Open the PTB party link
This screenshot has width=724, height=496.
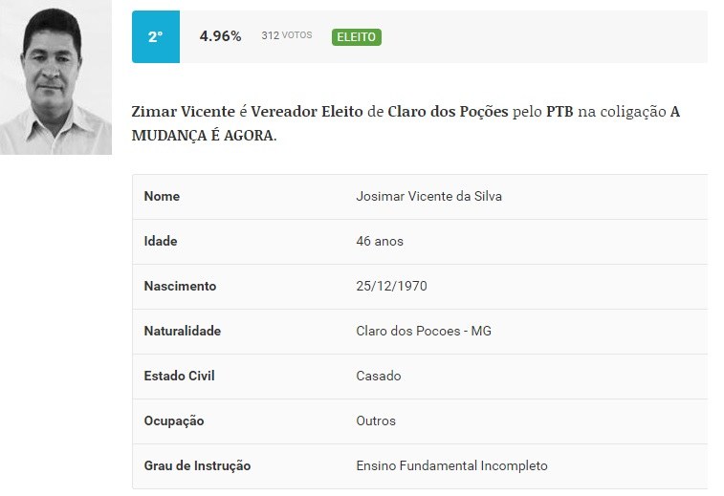(559, 112)
